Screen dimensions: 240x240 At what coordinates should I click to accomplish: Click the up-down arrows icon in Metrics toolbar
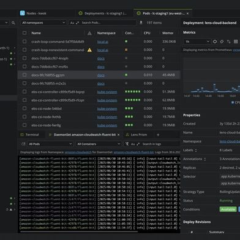tap(228, 42)
